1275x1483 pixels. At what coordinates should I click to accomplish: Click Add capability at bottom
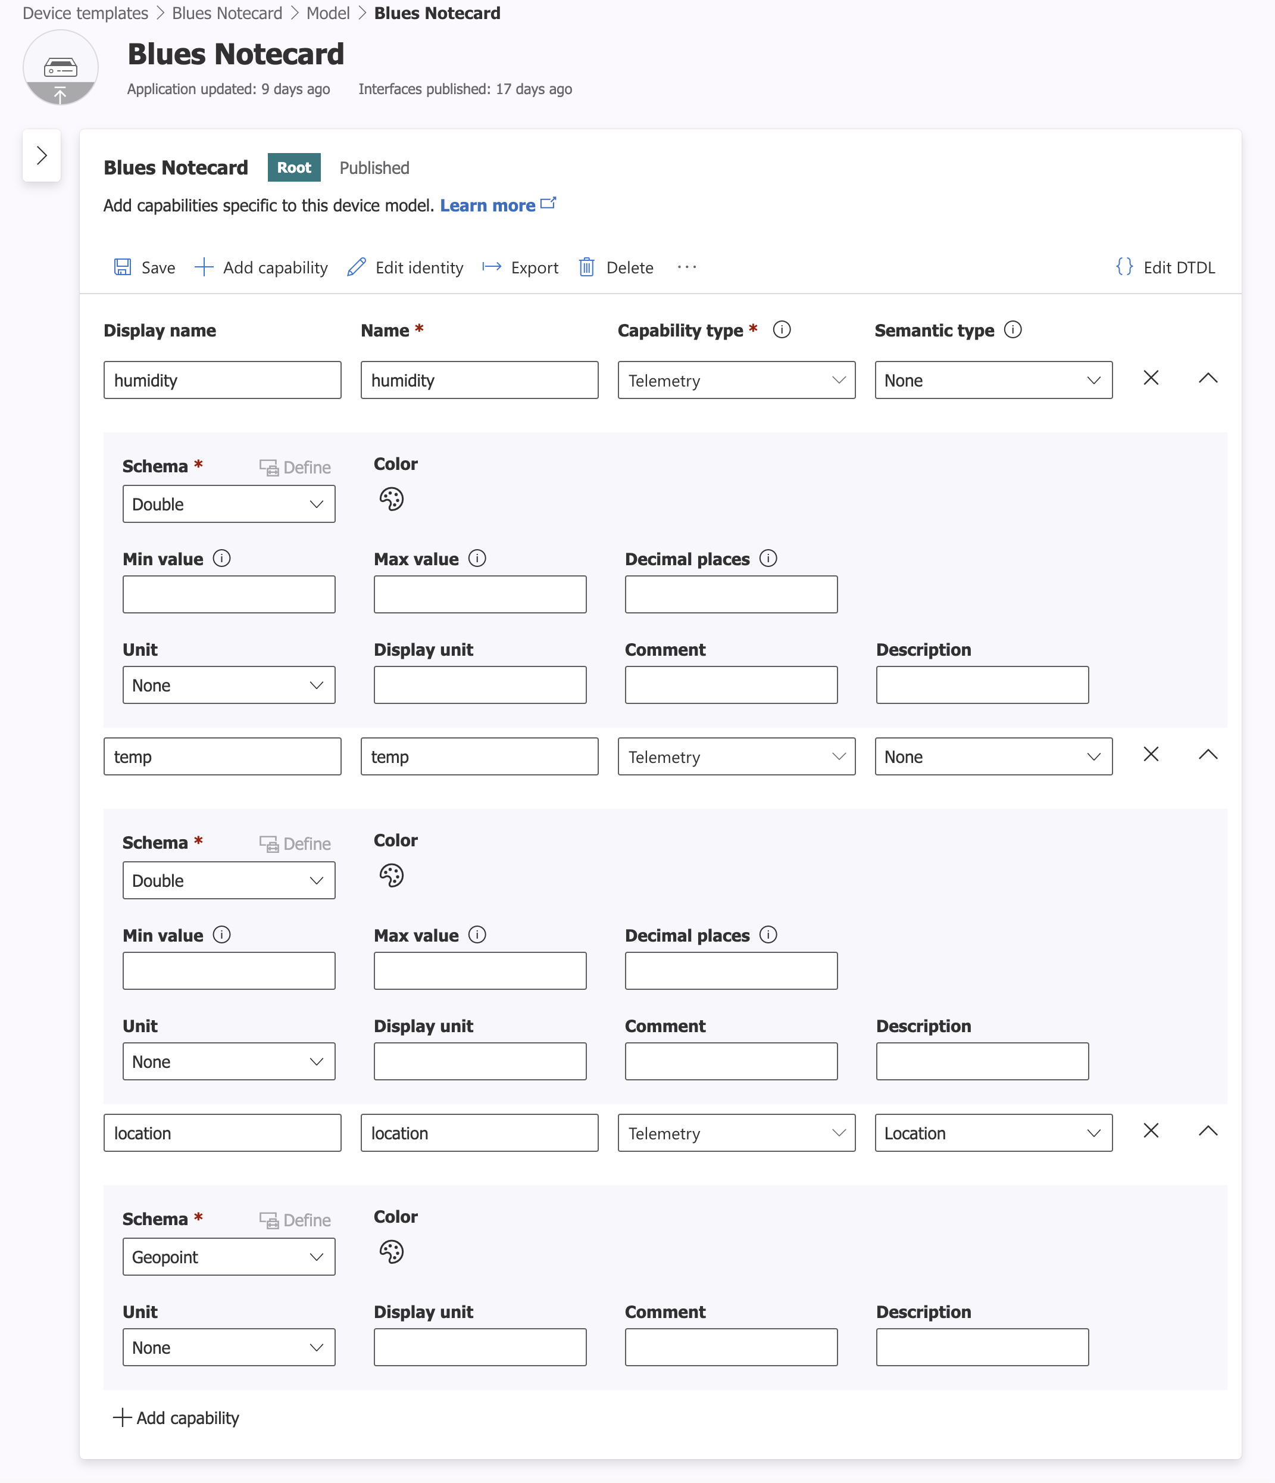[x=177, y=1418]
